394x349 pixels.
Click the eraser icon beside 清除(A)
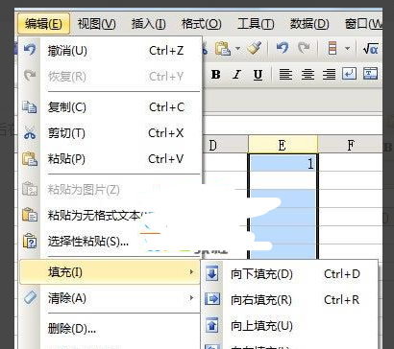pyautogui.click(x=30, y=298)
